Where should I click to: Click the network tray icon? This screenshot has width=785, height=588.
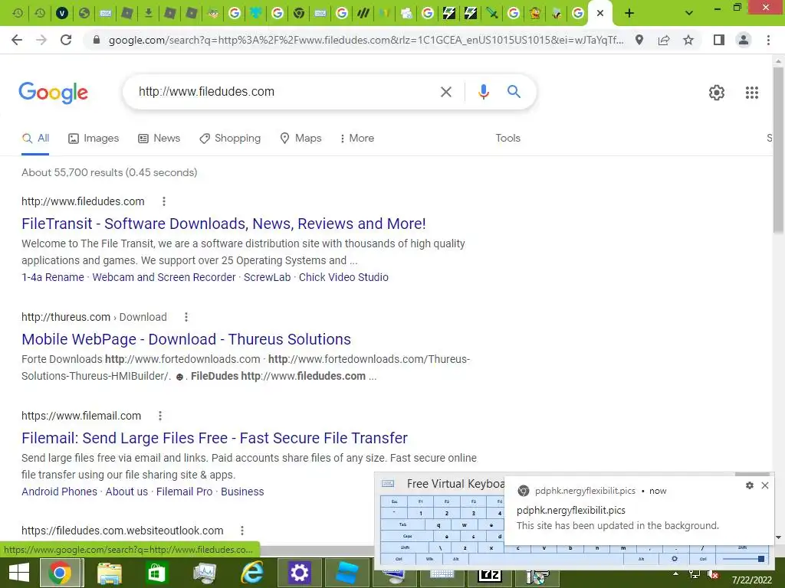pos(694,575)
